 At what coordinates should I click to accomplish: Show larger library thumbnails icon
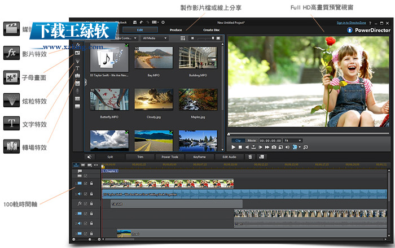(218, 38)
